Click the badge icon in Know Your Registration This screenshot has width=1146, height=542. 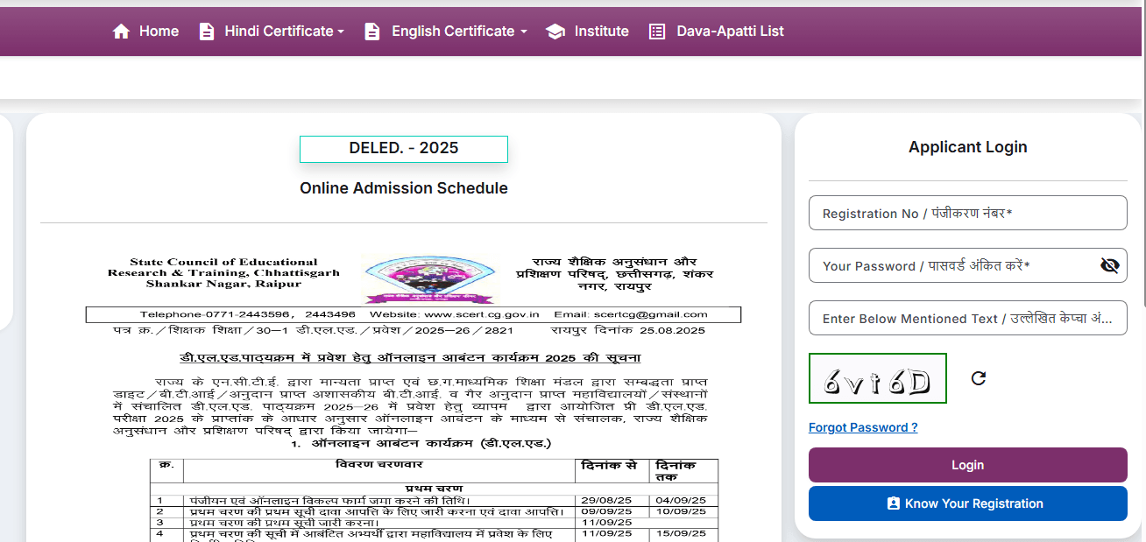pyautogui.click(x=894, y=503)
